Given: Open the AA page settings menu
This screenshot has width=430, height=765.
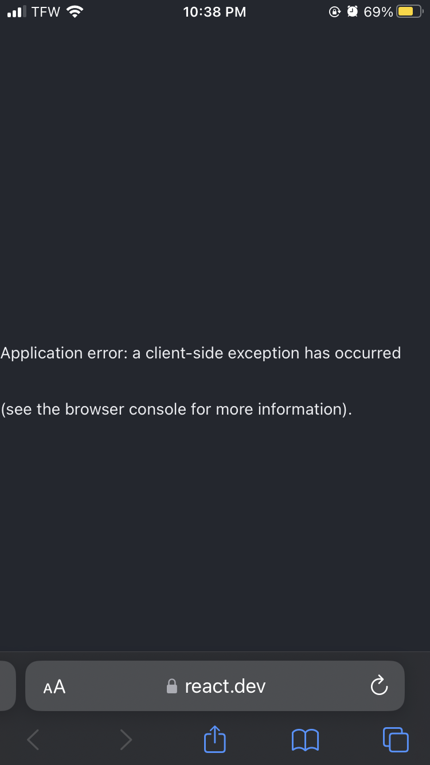Looking at the screenshot, I should tap(54, 686).
